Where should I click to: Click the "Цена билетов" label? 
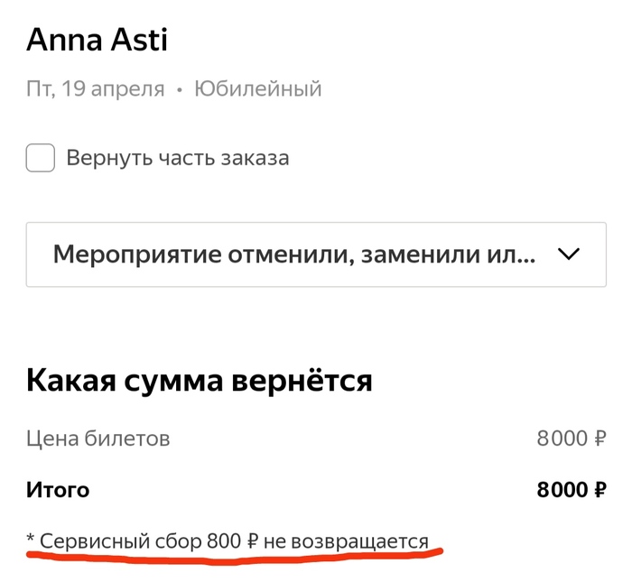click(x=98, y=439)
